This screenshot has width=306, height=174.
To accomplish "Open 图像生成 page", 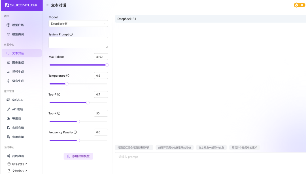I will (x=22, y=62).
